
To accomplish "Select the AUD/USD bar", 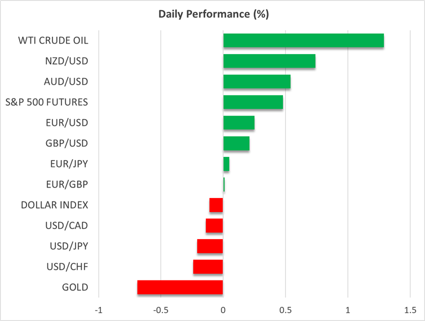I will coord(256,82).
